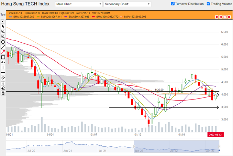
Task: Click the trash bin delete-all icon
Action: 3,93
